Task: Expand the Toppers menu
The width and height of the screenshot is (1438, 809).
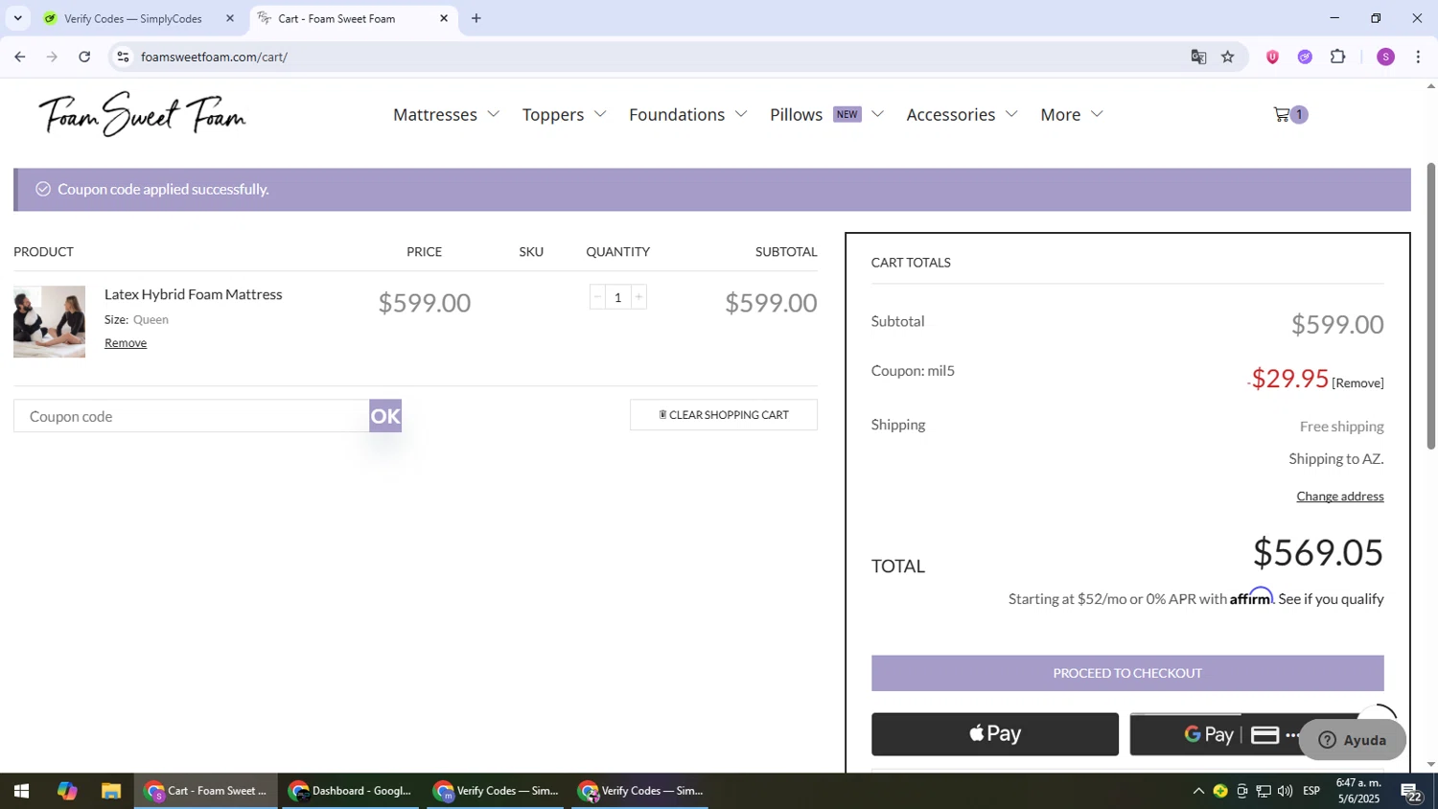Action: pyautogui.click(x=565, y=115)
